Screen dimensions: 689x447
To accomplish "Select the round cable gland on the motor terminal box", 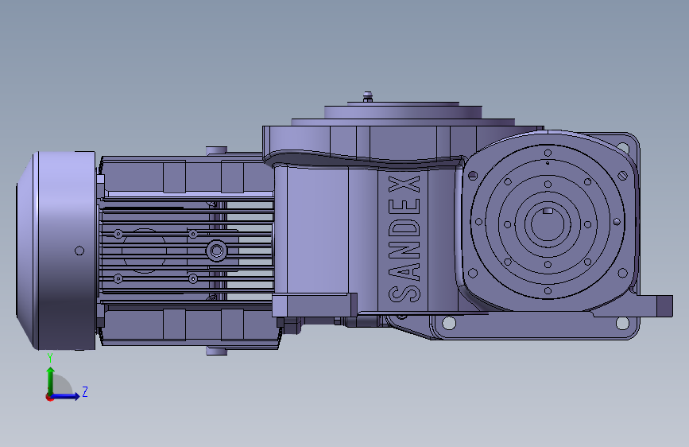I will [217, 251].
